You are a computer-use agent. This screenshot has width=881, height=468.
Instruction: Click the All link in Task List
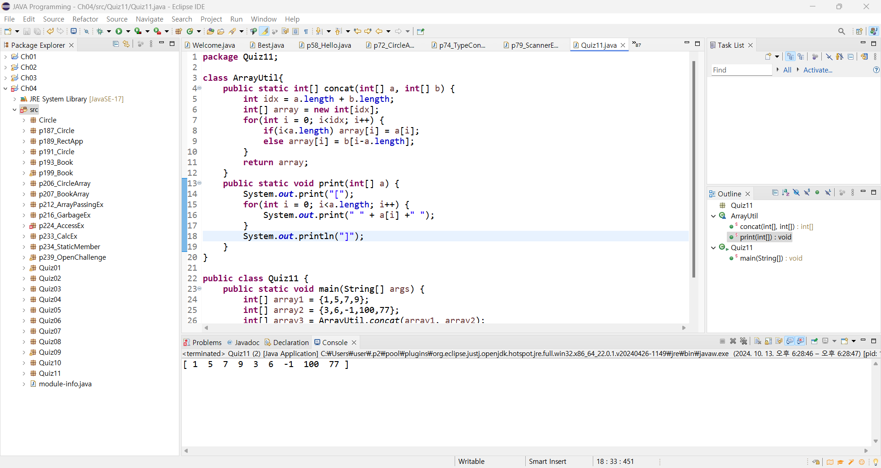point(787,70)
